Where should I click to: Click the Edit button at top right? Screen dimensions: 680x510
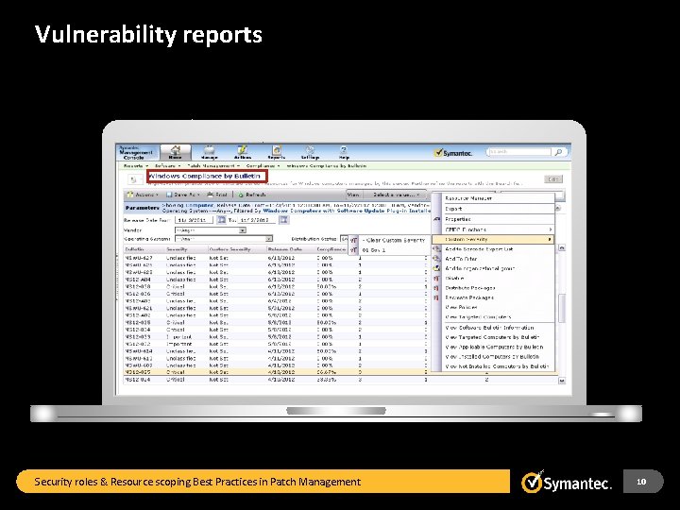(553, 178)
